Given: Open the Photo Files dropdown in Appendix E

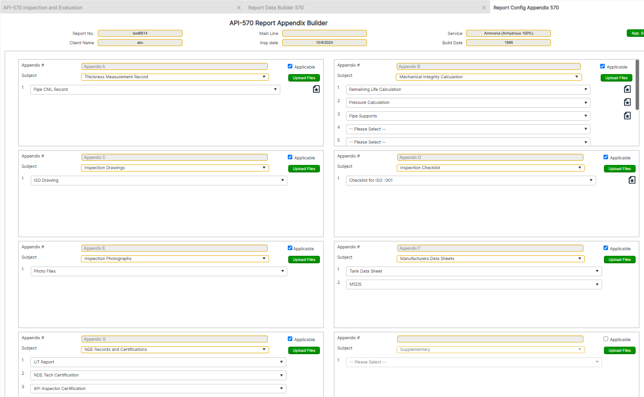Looking at the screenshot, I should tap(158, 271).
